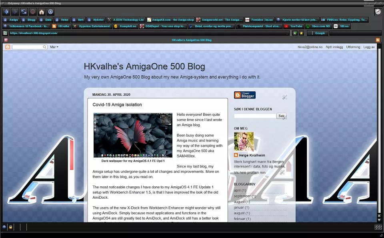Click the yellow star bookmark icon
This screenshot has width=384, height=238.
point(302,33)
